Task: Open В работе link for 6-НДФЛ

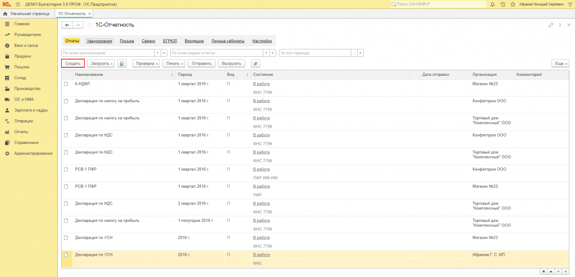Action: (x=262, y=84)
